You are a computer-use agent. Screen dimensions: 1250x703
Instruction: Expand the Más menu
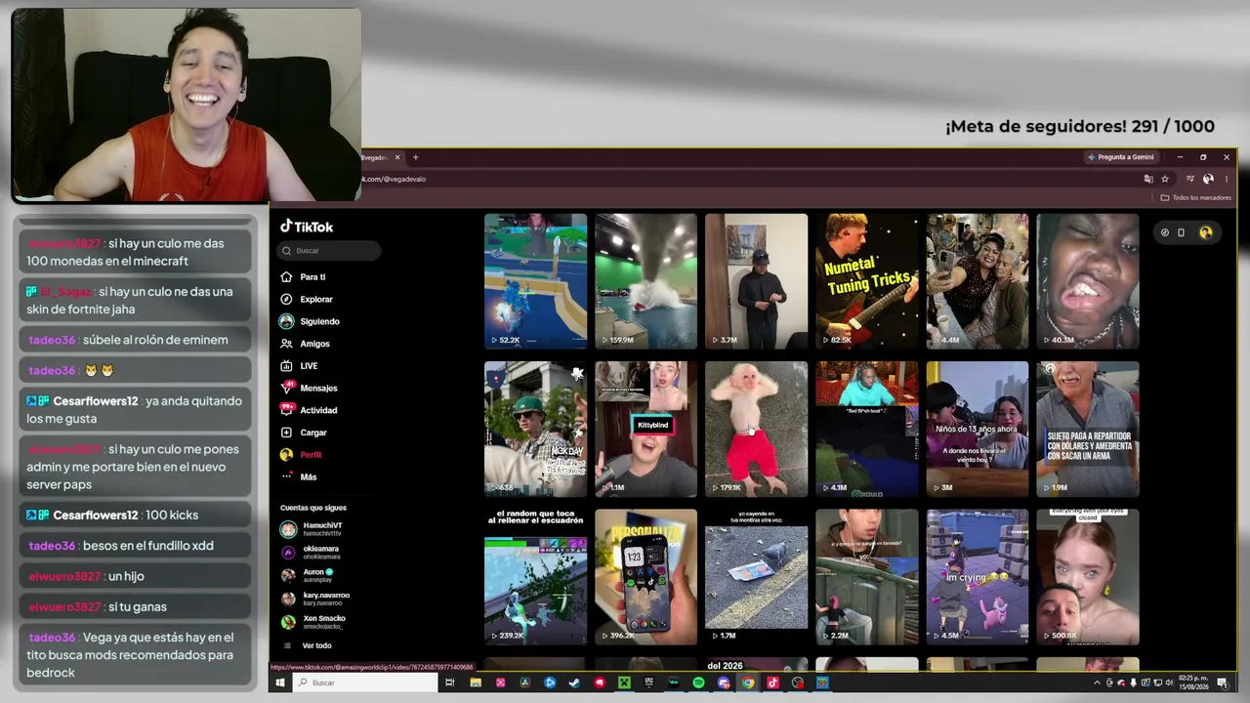[299, 476]
